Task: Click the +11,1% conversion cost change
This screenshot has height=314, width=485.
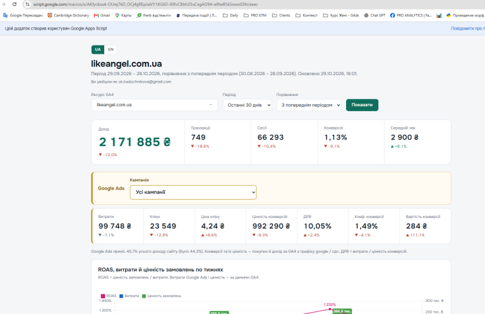Action: click(416, 235)
